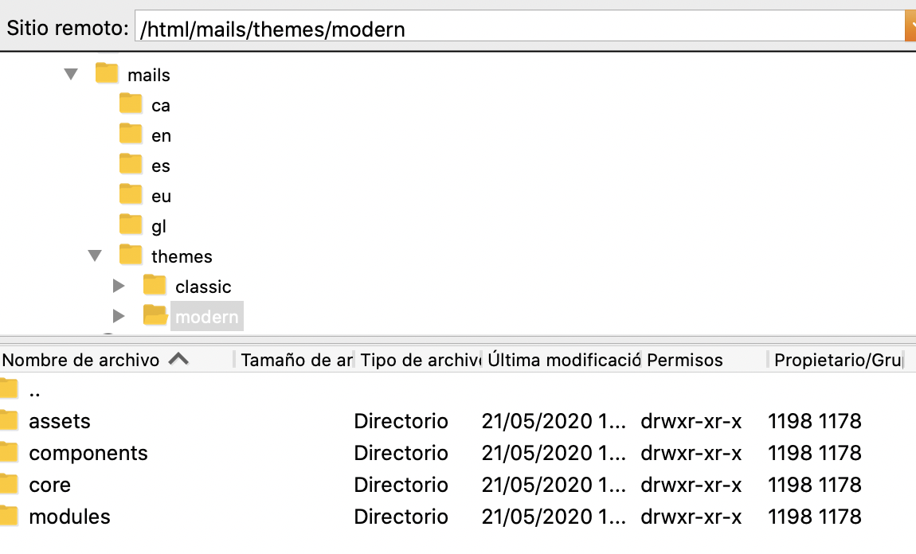
Task: Click the parent directory (..) entry
Action: coord(34,391)
